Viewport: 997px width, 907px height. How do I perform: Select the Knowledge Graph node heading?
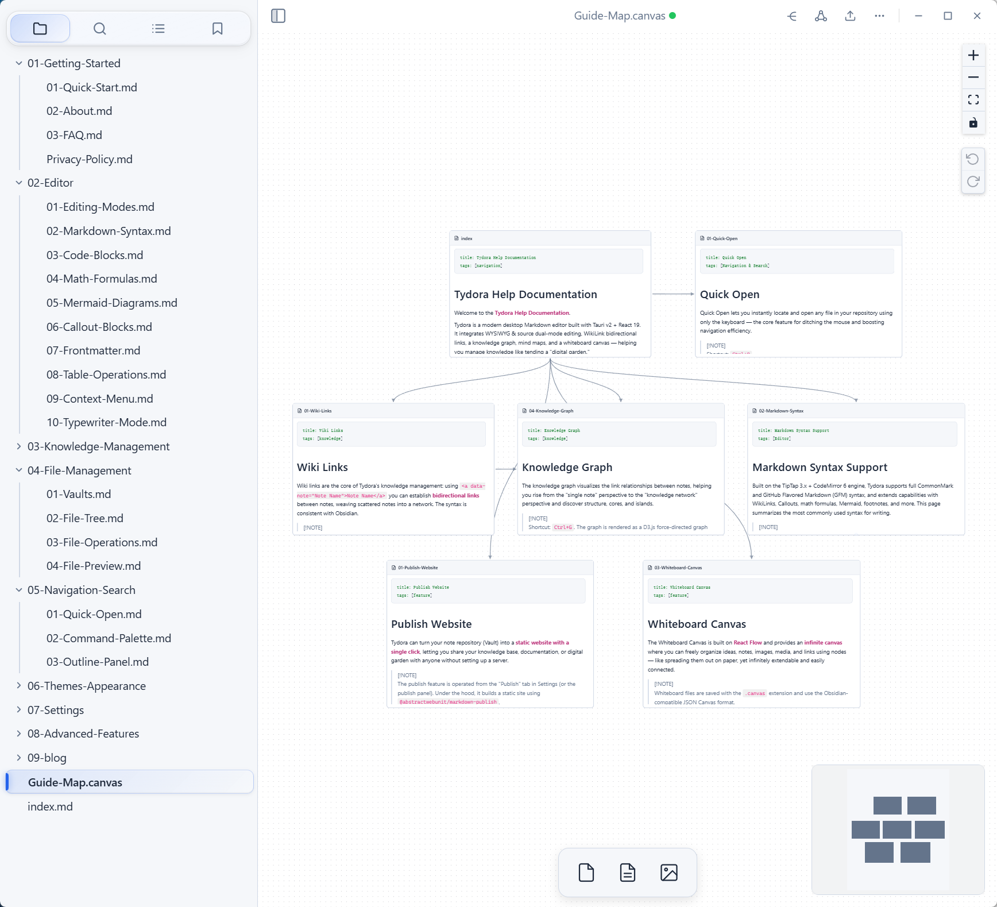point(567,468)
